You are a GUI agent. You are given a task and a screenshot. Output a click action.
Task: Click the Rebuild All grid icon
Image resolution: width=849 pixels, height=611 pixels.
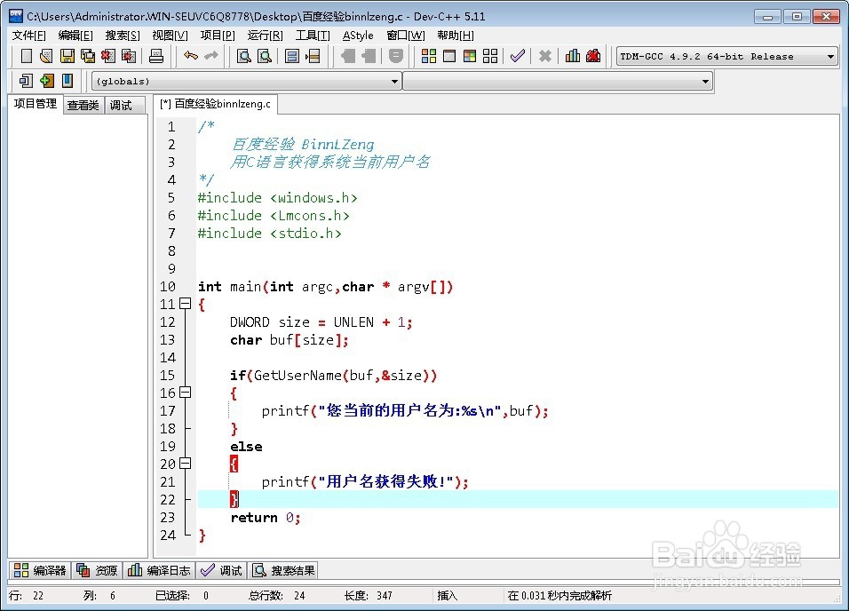point(490,56)
